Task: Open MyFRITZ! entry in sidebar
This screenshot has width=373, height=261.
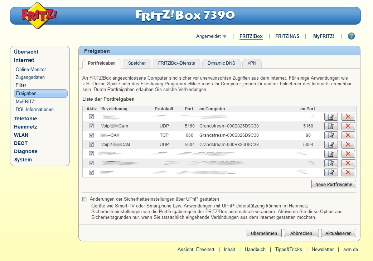Action: (x=26, y=101)
